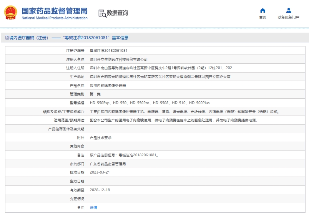Click the 政务服务门户 person icon
Viewport: 309px width, 215px height.
click(x=288, y=10)
